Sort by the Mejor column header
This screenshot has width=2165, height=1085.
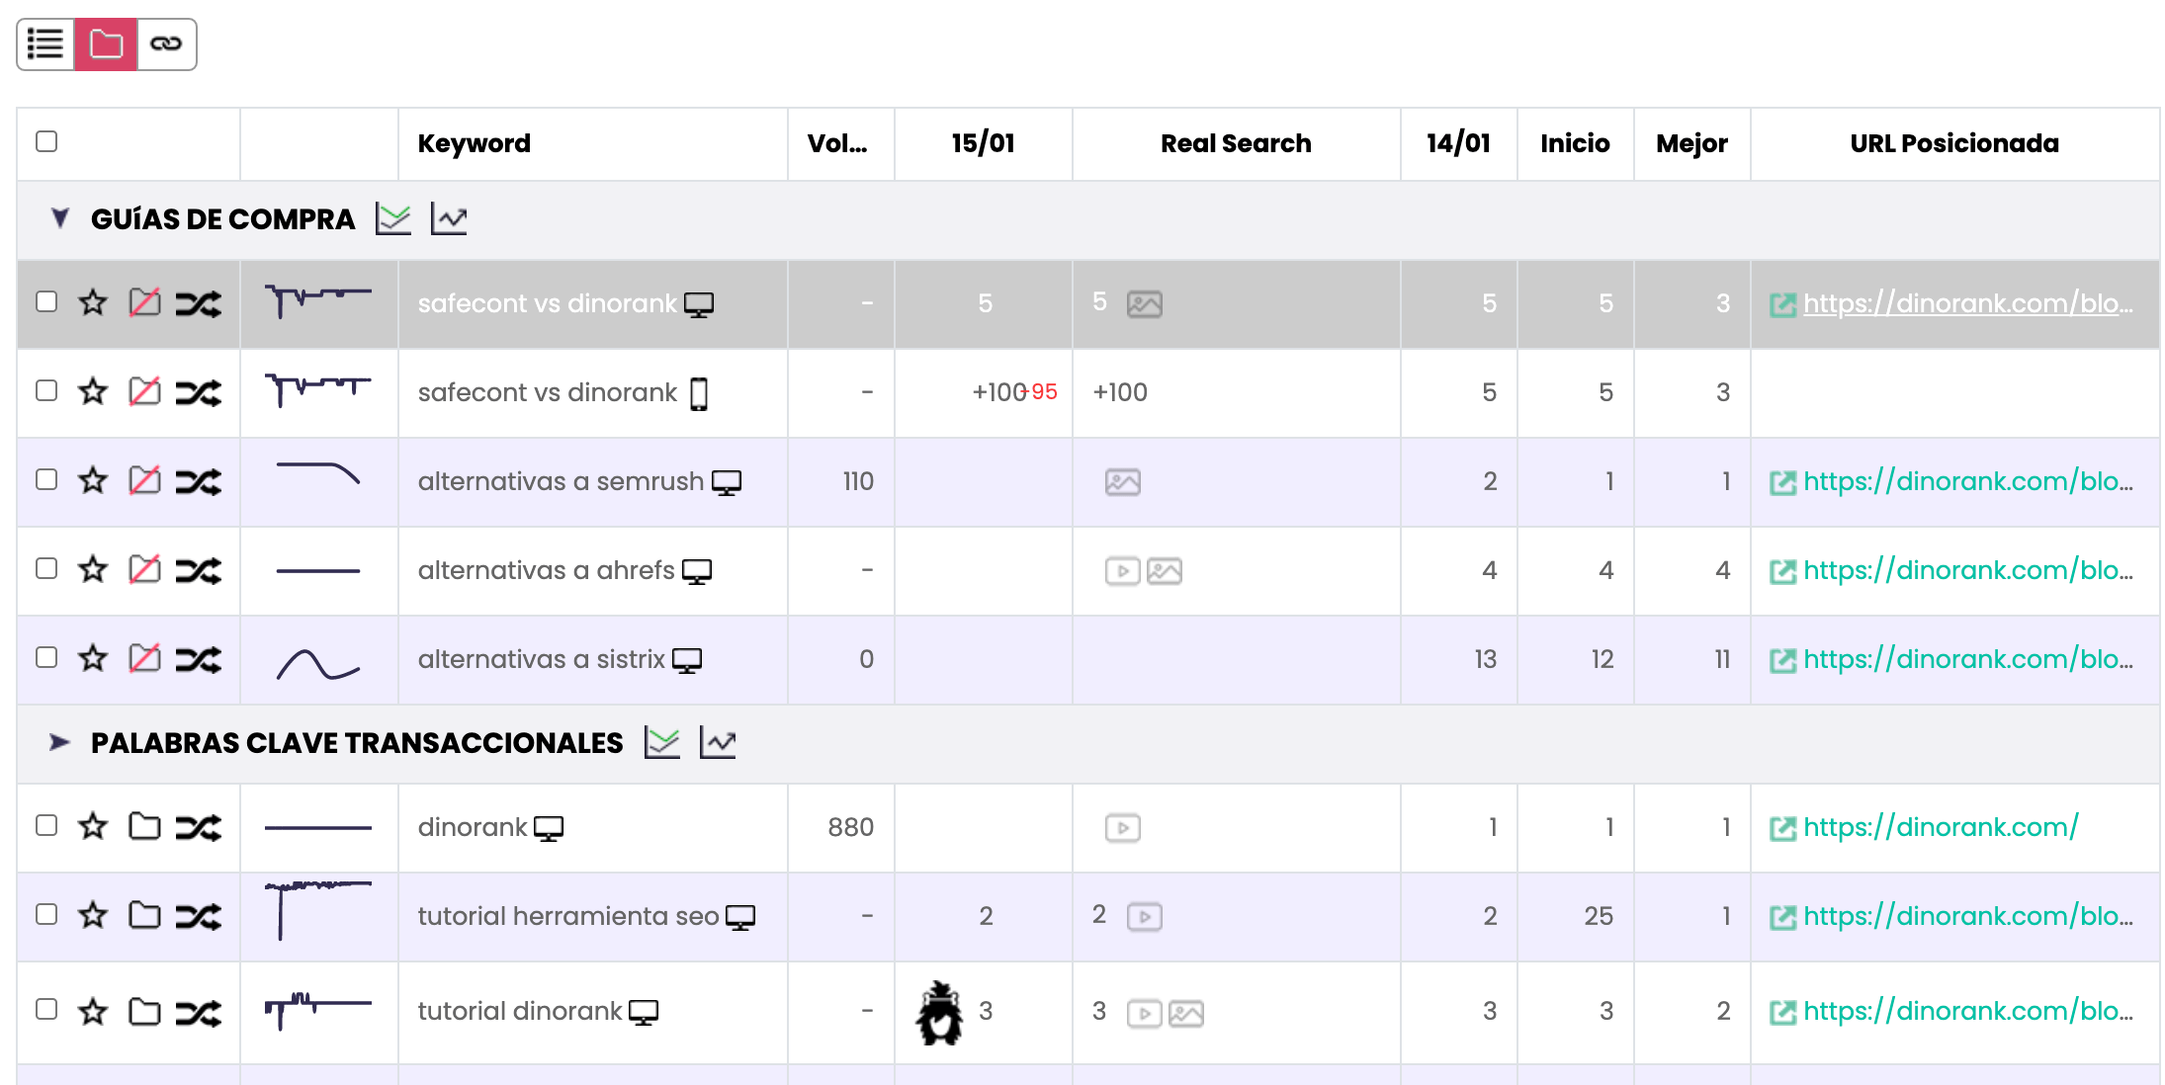[x=1692, y=143]
